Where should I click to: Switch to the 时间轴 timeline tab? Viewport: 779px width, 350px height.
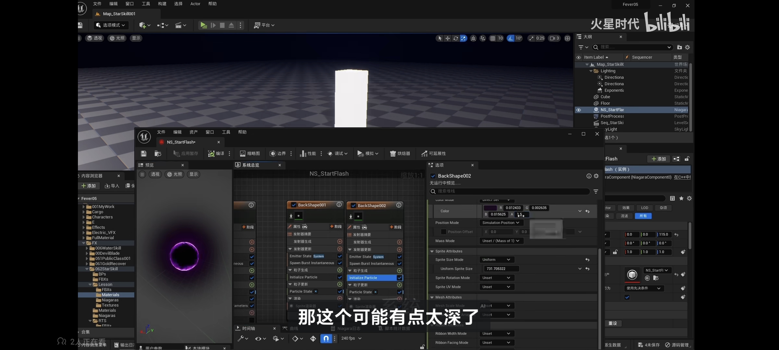(x=248, y=328)
